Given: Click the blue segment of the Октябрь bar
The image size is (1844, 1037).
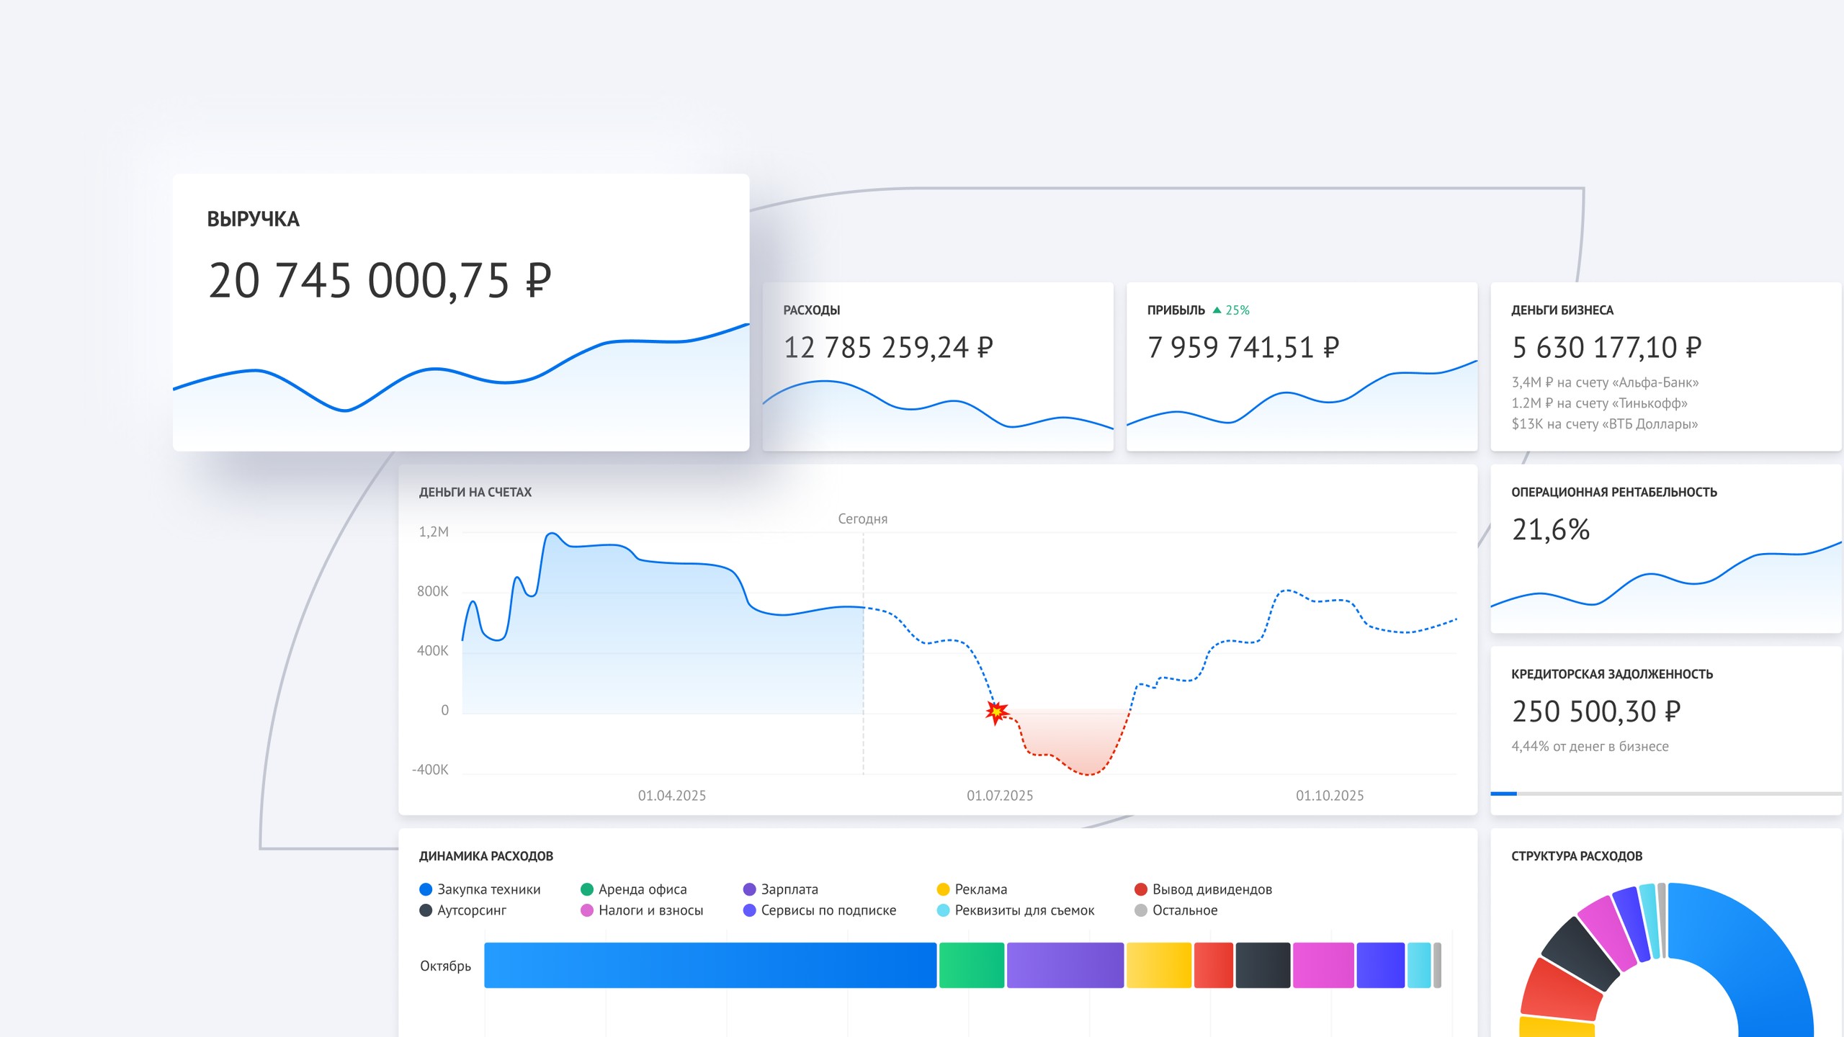Looking at the screenshot, I should [710, 965].
